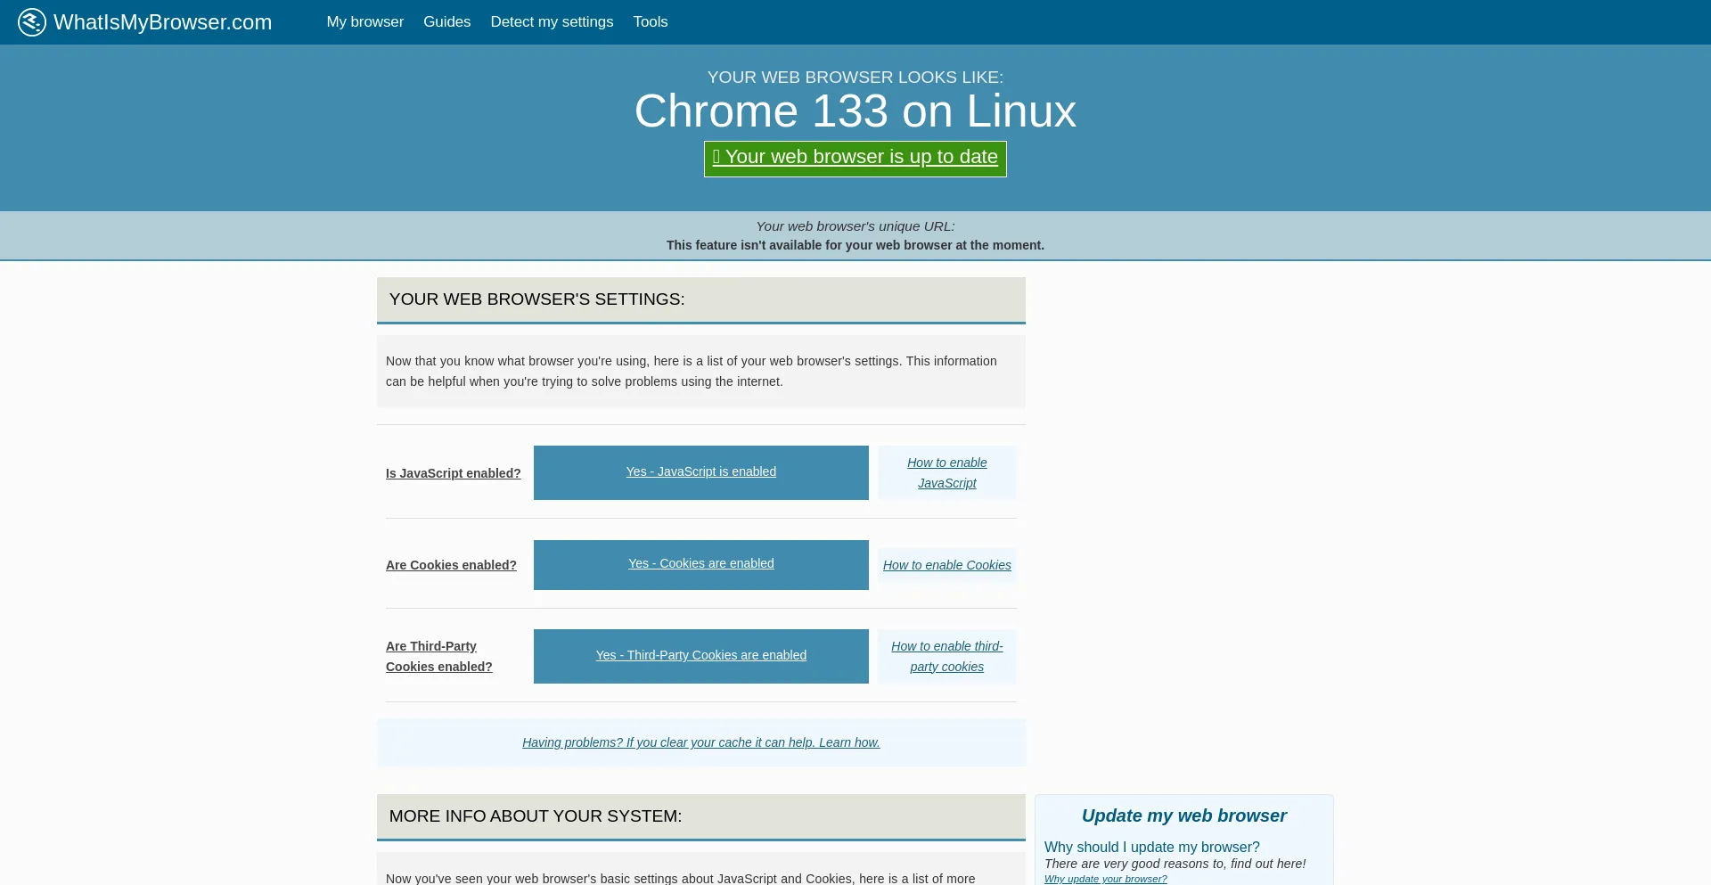Click the 'Chrome 133 on Linux' heading

(855, 111)
